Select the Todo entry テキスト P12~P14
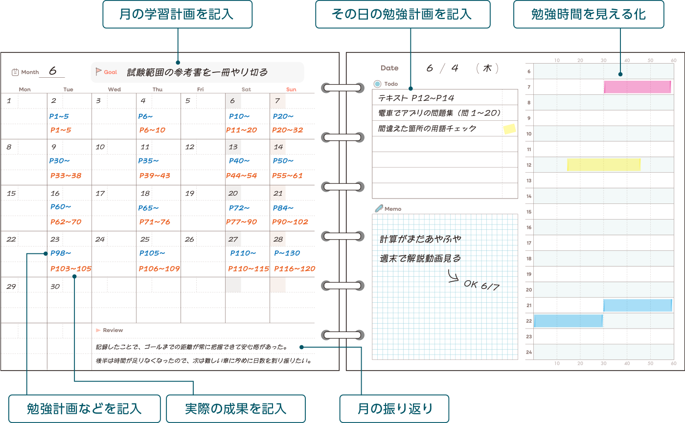685x423 pixels. [x=416, y=98]
